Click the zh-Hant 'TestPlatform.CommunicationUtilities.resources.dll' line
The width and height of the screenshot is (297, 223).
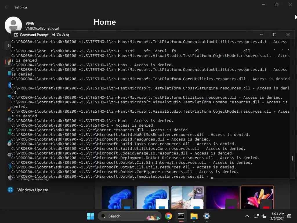pos(149,70)
